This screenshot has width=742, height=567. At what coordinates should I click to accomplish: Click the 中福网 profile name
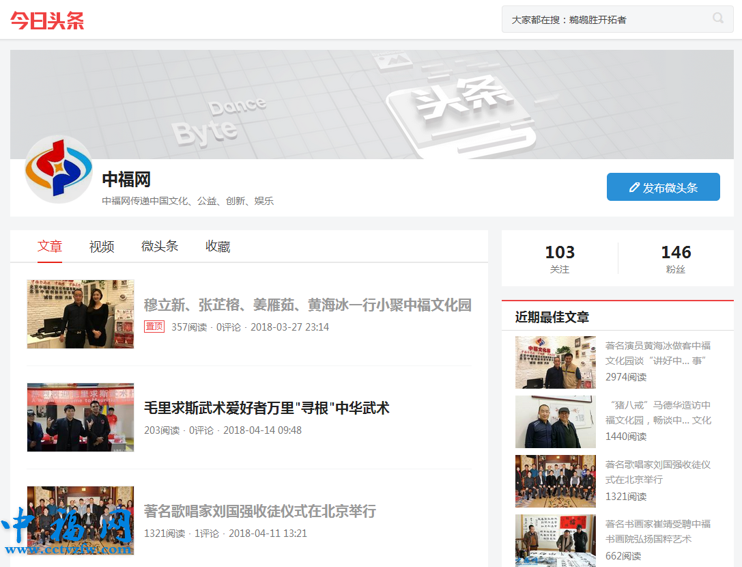point(126,180)
